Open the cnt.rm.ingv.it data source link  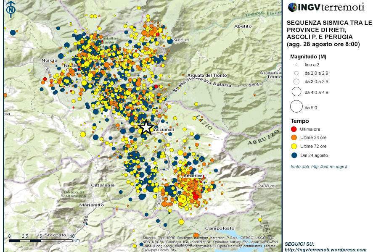[x=329, y=167]
